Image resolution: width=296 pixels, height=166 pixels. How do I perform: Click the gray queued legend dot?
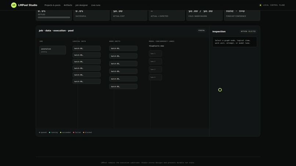pos(39,132)
